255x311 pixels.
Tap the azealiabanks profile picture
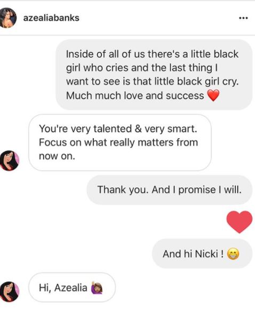tap(8, 18)
